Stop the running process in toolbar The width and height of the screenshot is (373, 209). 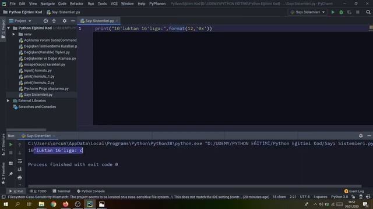click(357, 12)
